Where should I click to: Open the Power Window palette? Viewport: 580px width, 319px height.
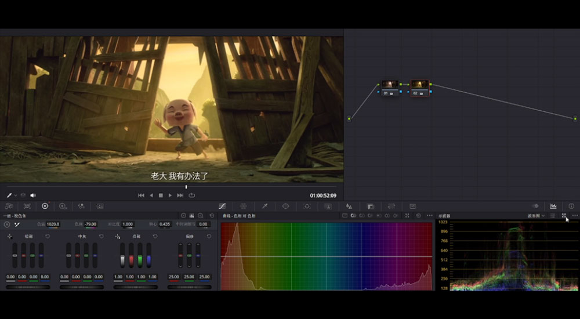[x=285, y=206]
